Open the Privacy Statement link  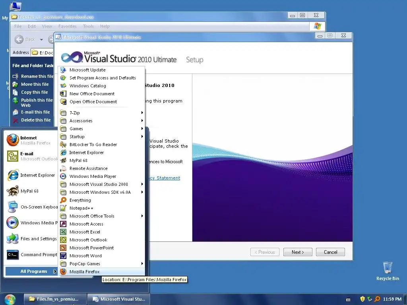coord(164,178)
